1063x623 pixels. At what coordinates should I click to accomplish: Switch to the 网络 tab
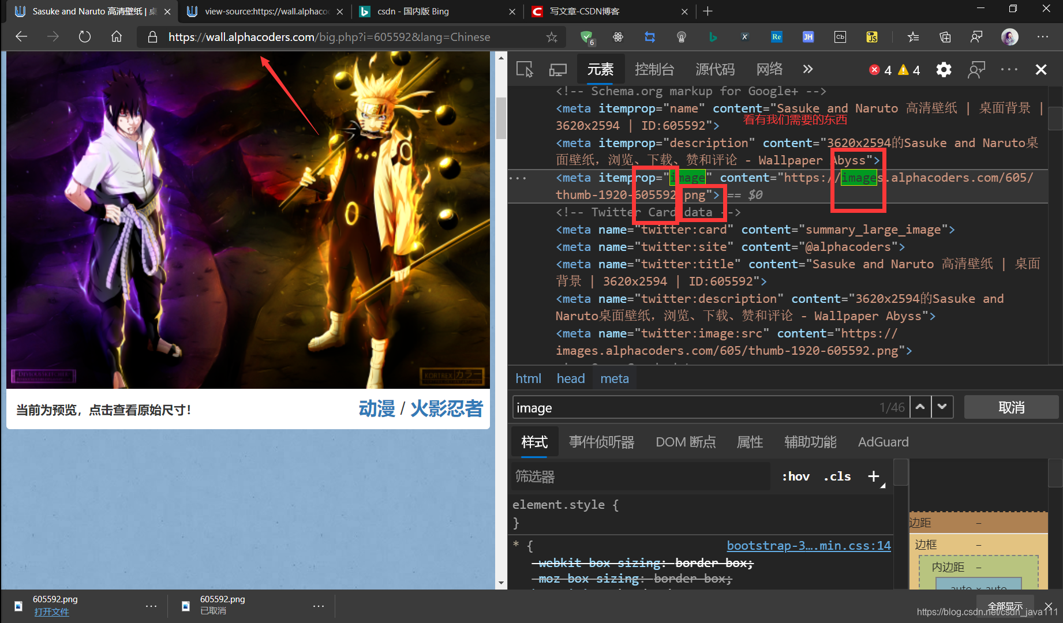[770, 69]
